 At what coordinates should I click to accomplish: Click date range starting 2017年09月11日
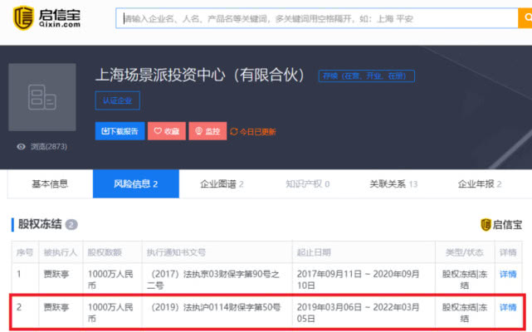point(359,280)
